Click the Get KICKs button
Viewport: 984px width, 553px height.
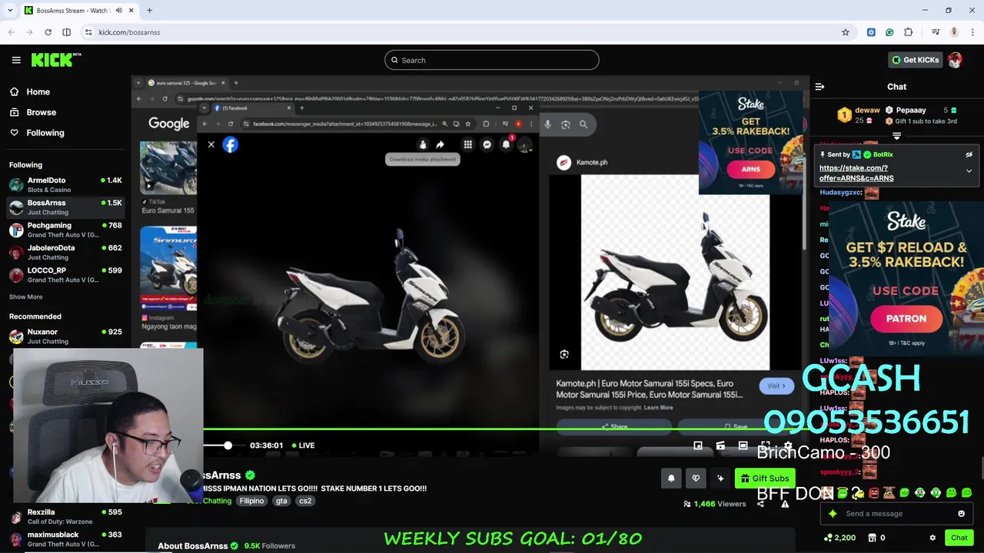pos(914,60)
